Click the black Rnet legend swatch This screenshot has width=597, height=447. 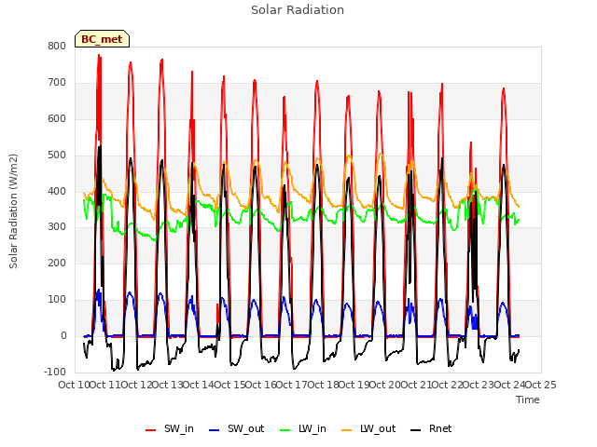coord(416,430)
